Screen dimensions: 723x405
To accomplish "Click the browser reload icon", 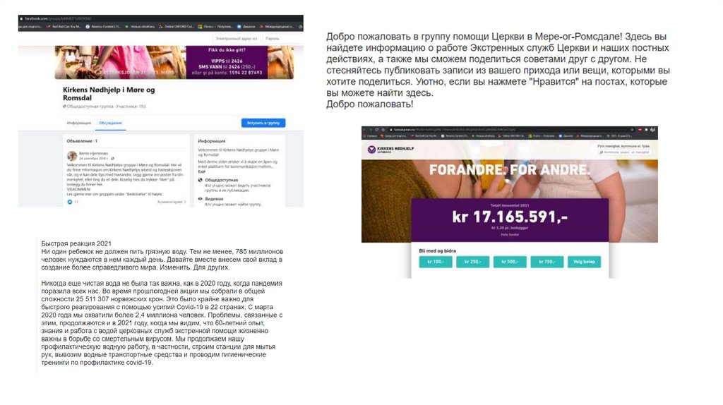I will point(377,130).
